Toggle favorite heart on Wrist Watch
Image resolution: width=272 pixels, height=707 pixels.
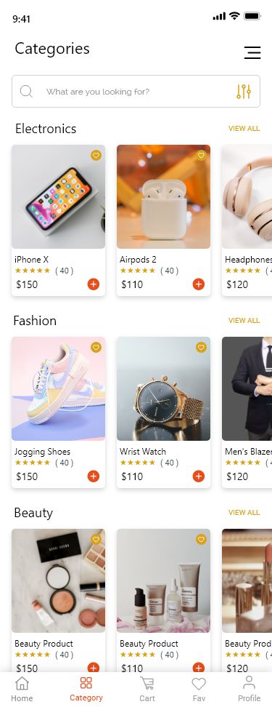[201, 347]
